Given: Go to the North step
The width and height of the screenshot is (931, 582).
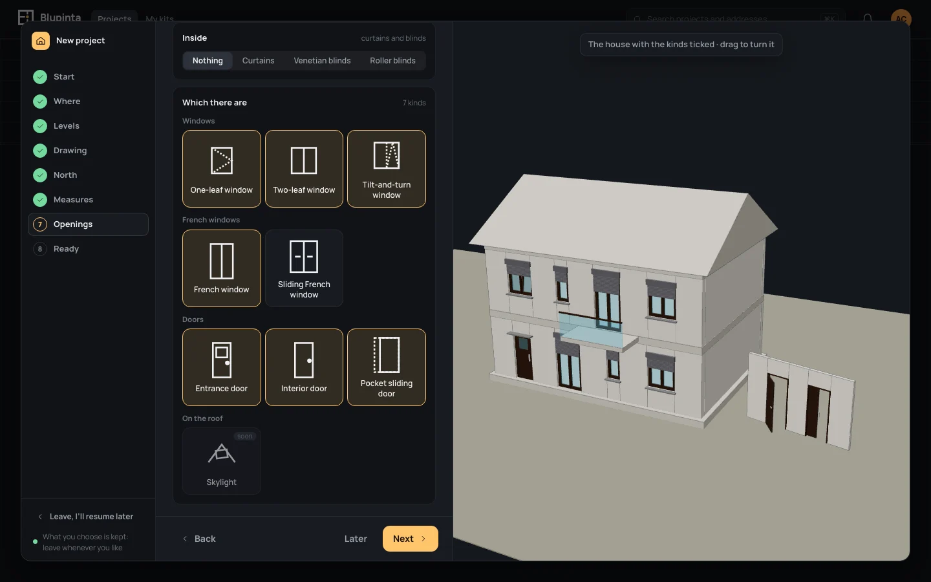Looking at the screenshot, I should tap(88, 175).
